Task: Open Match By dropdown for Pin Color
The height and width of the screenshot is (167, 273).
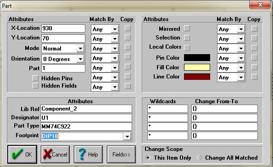Action: 241,58
